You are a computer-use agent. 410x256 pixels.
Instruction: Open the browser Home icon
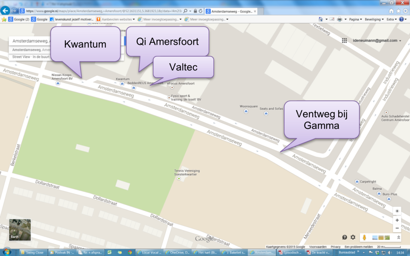[x=391, y=11]
